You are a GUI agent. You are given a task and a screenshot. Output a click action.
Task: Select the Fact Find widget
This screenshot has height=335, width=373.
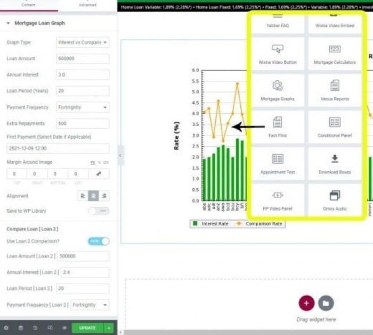(277, 127)
